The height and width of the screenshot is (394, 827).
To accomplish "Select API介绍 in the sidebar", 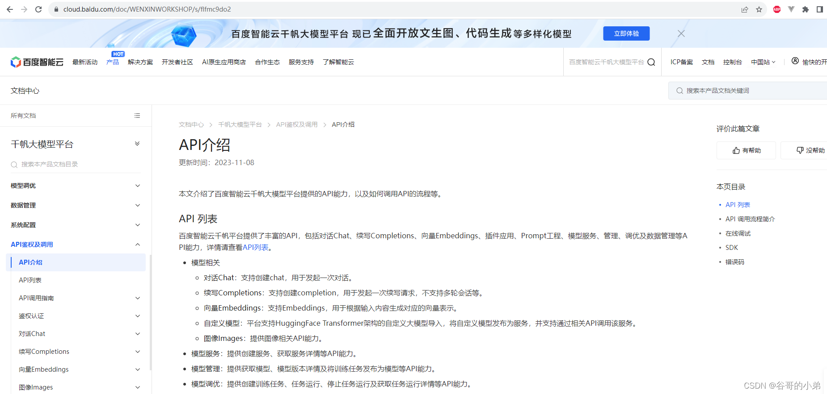I will click(76, 262).
